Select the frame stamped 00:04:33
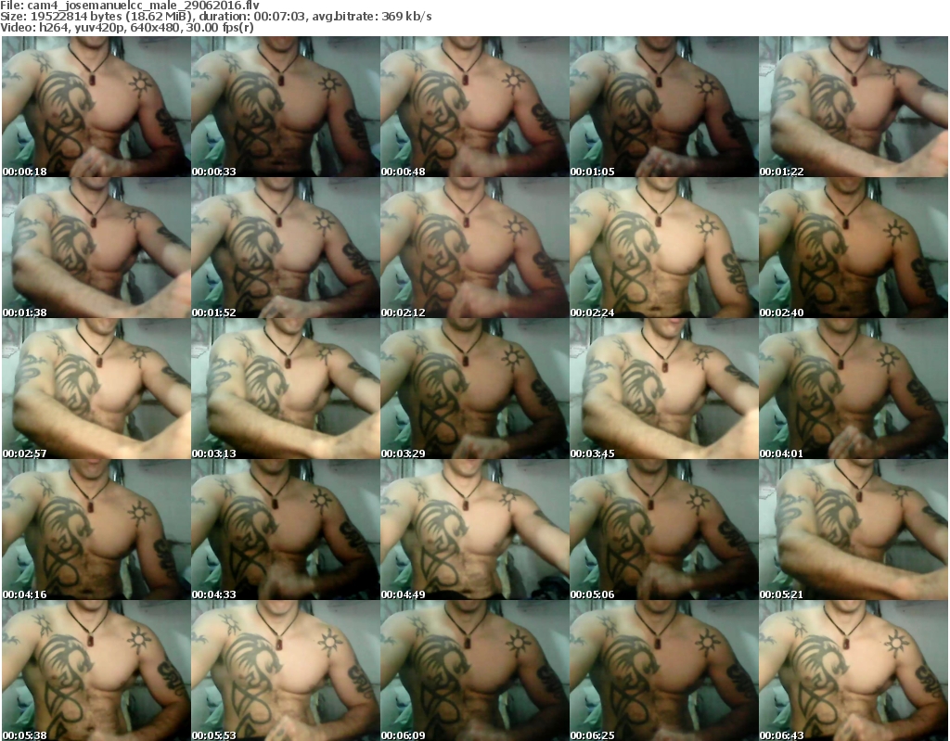Viewport: 950px width, 741px height. coord(286,530)
